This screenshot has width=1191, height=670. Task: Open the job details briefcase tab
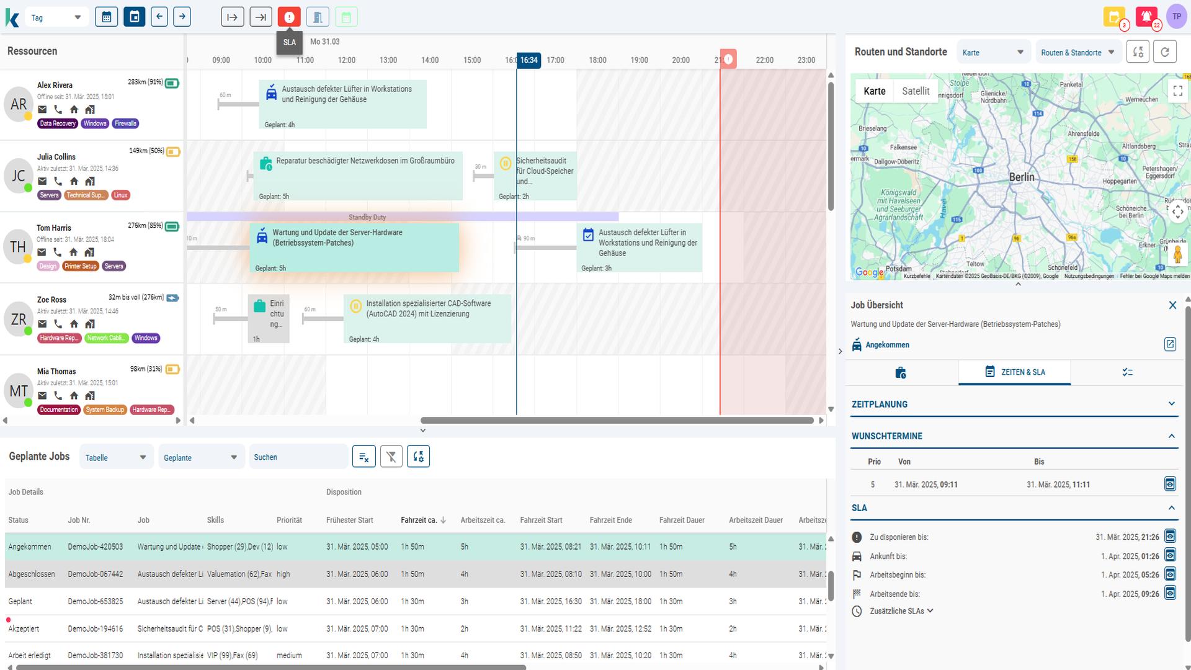pos(901,372)
